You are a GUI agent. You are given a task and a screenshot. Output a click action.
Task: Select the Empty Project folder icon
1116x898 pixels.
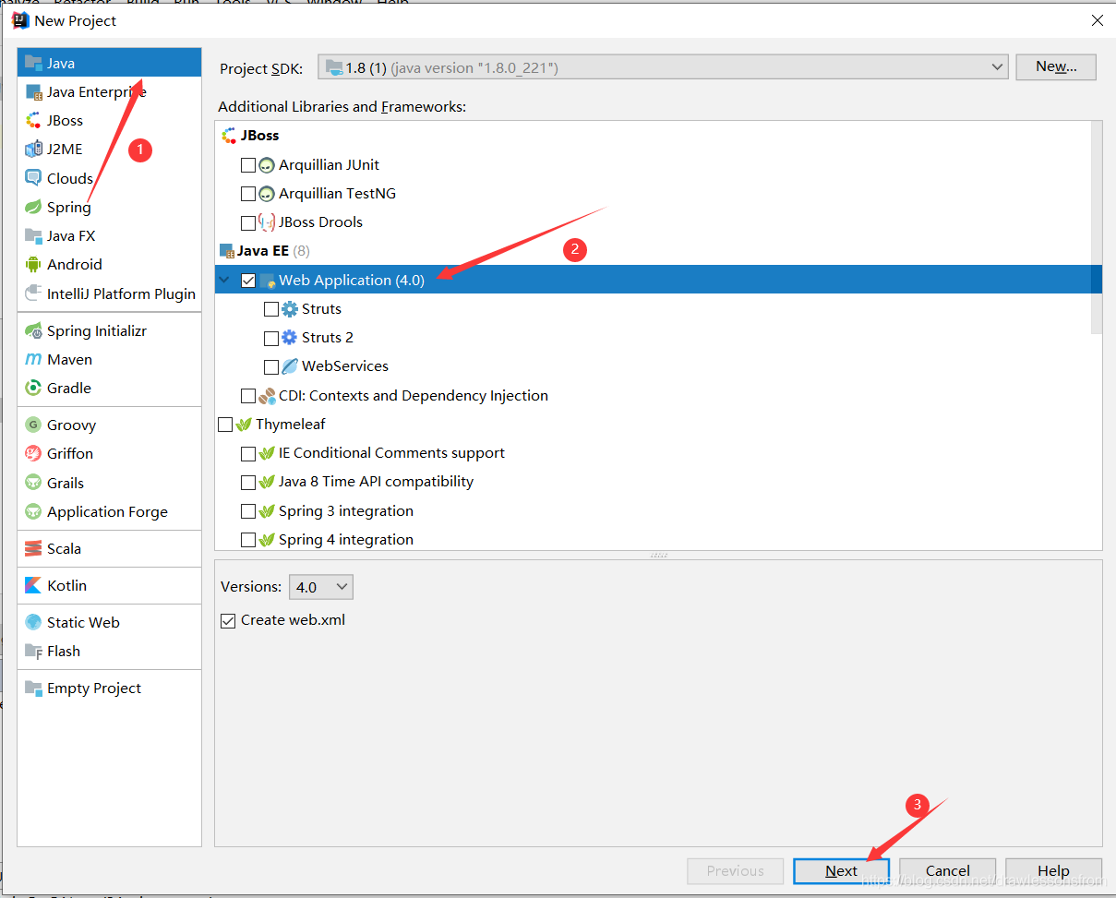(x=33, y=688)
